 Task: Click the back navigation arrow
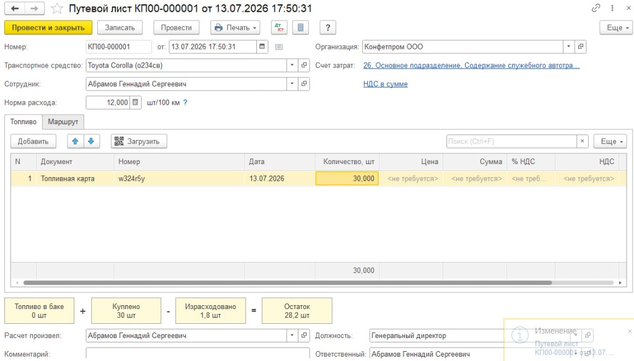click(15, 9)
